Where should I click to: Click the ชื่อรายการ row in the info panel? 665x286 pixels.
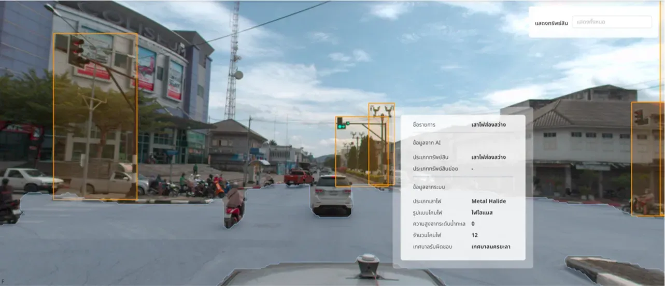coord(463,125)
